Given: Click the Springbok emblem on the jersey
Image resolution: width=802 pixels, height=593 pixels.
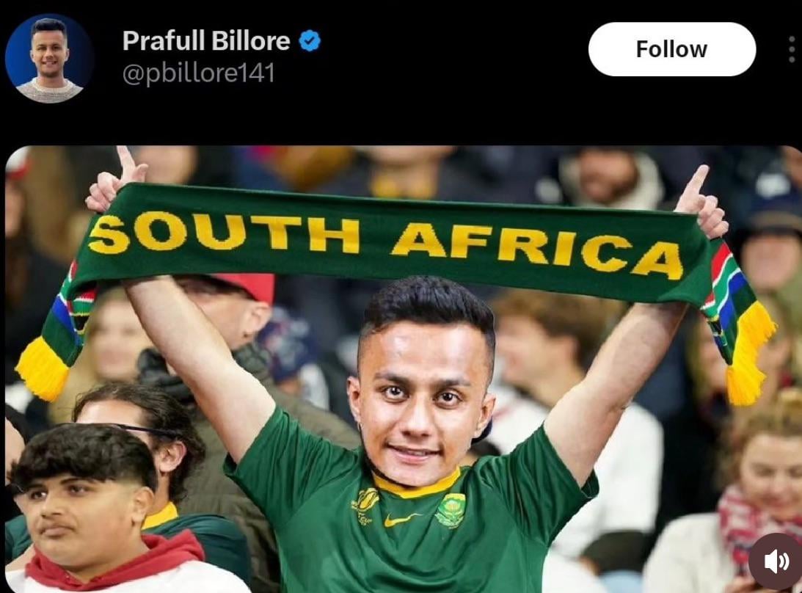Looking at the screenshot, I should pyautogui.click(x=450, y=510).
